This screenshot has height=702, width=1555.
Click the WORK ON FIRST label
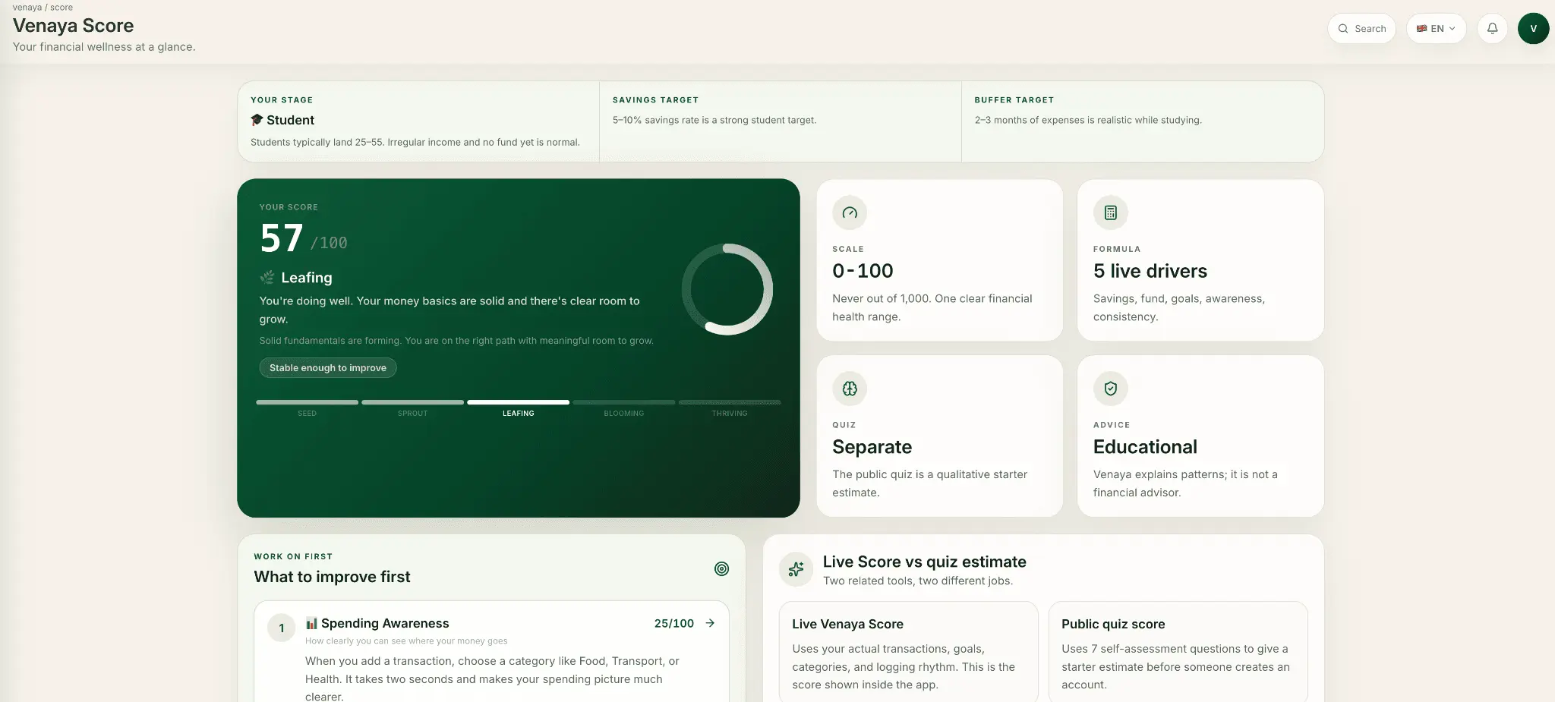293,556
